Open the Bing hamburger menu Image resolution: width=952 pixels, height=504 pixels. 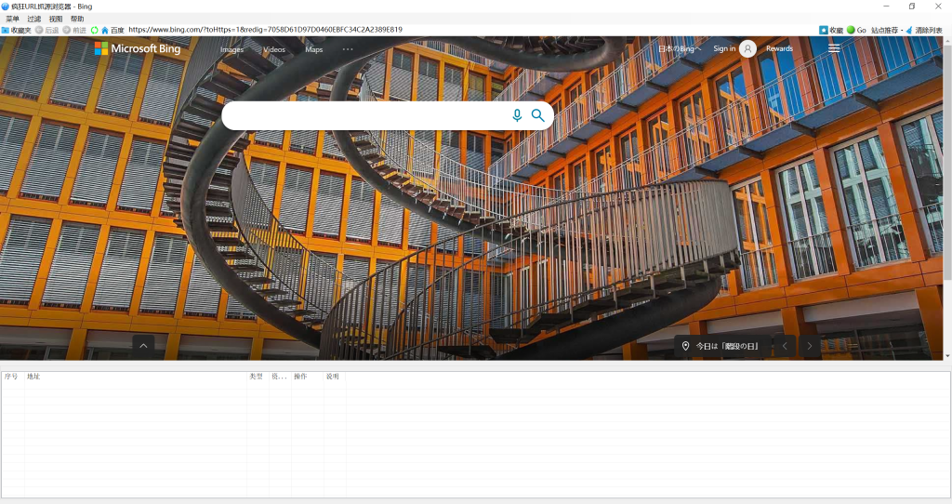(834, 48)
